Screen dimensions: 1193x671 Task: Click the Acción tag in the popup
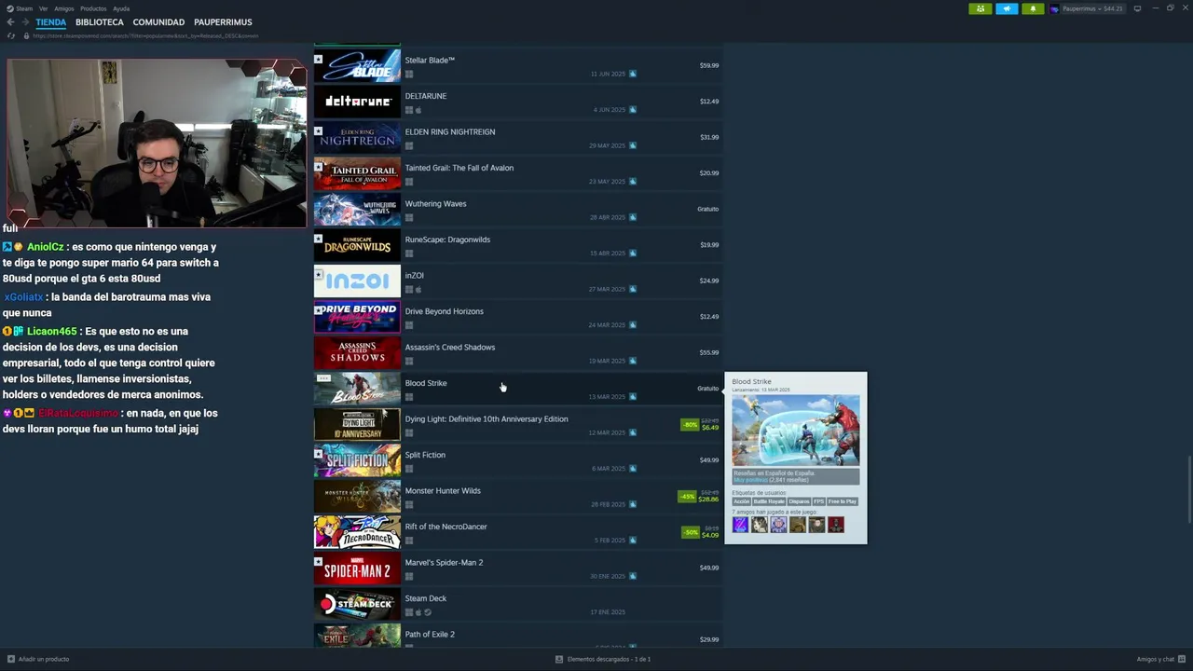point(741,501)
